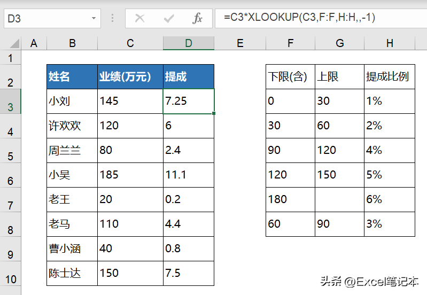Viewport: 427px width, 295px height.
Task: Select the rate cell showing 5%
Action: pos(390,175)
